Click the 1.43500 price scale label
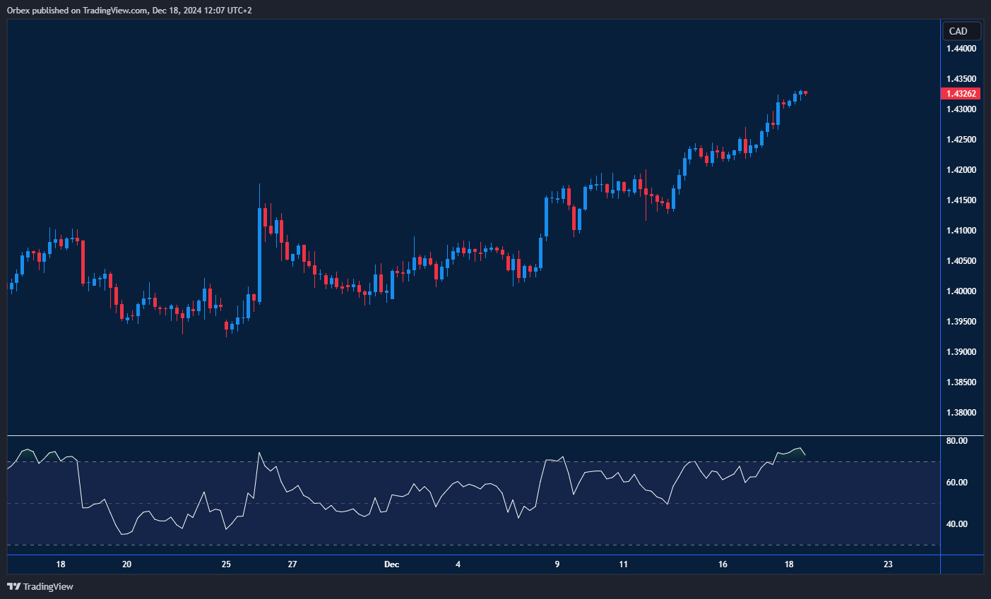991x599 pixels. [x=961, y=79]
